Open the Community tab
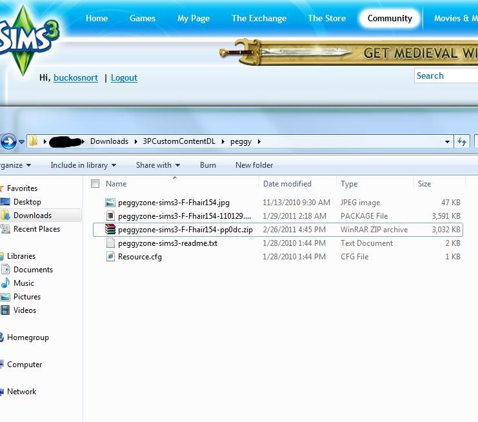Viewport: 478px width, 422px height. coord(390,18)
